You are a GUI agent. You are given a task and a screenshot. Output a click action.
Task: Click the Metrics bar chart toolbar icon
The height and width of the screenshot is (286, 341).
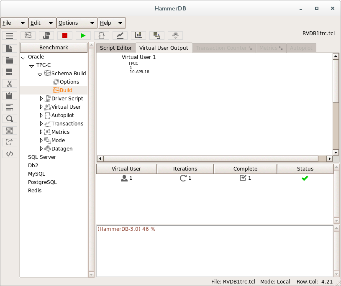click(138, 36)
